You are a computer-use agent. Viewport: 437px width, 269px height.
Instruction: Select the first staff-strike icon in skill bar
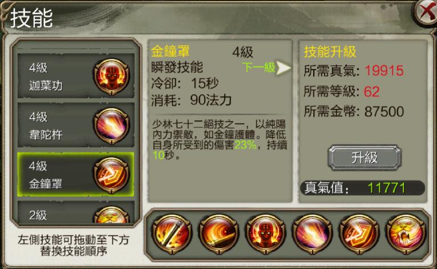tap(172, 234)
